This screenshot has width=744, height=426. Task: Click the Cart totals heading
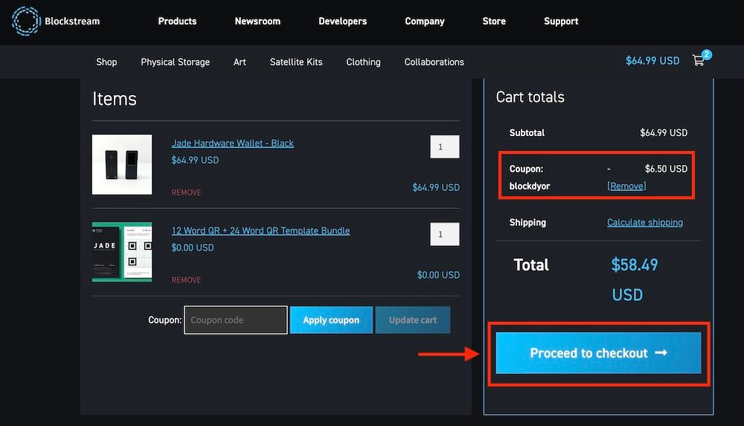[x=530, y=97]
